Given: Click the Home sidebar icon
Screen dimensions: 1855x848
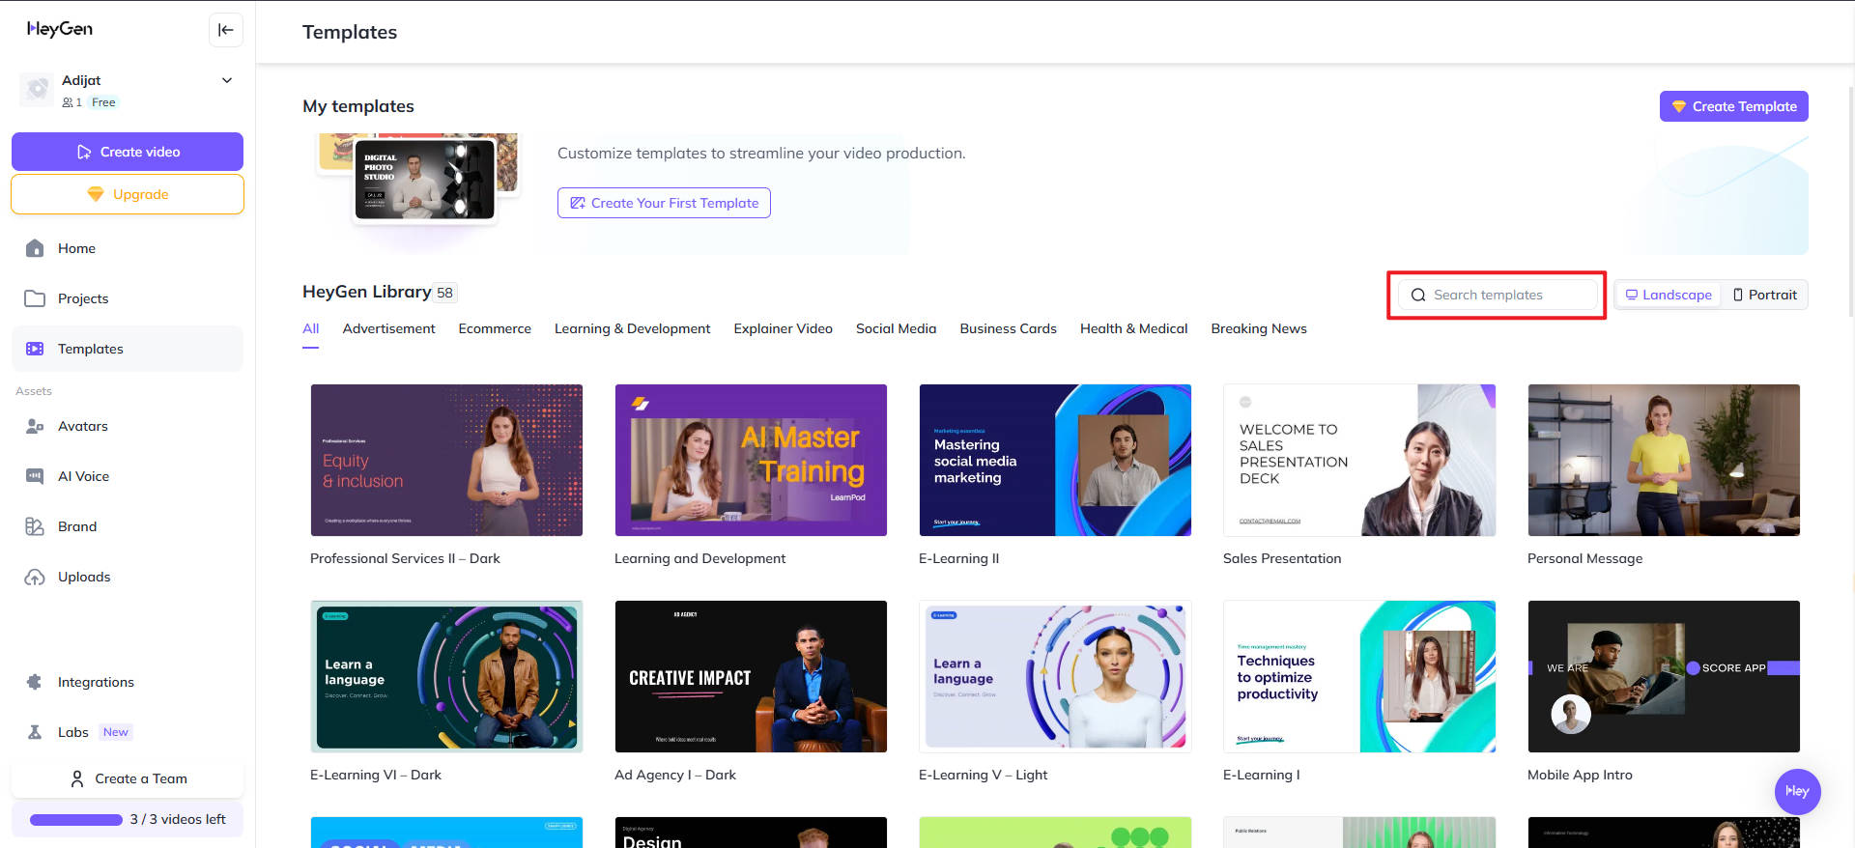Looking at the screenshot, I should click(35, 248).
